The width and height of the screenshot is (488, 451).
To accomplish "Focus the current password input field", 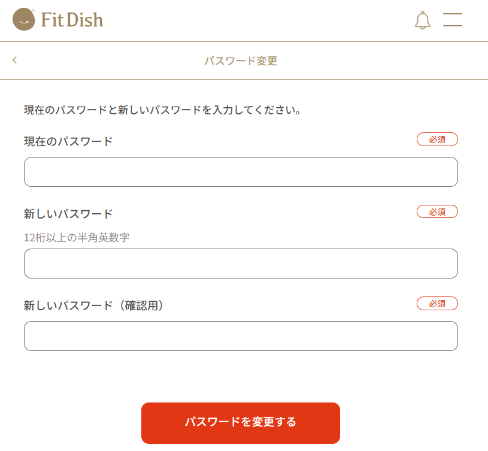I will [x=241, y=172].
